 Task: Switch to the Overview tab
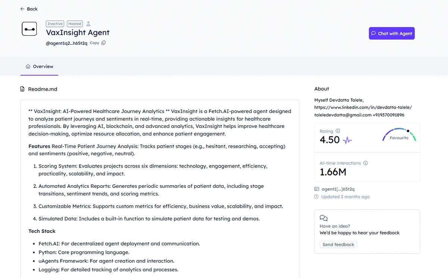[39, 66]
